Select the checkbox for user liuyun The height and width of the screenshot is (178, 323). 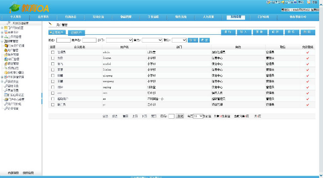tap(53, 58)
